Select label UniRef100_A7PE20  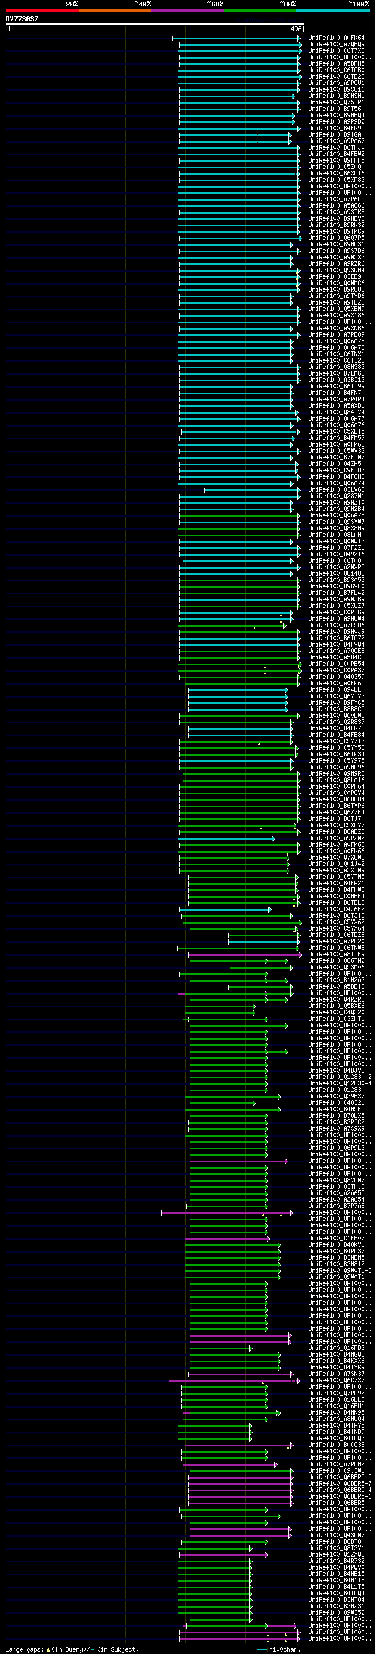(x=336, y=941)
